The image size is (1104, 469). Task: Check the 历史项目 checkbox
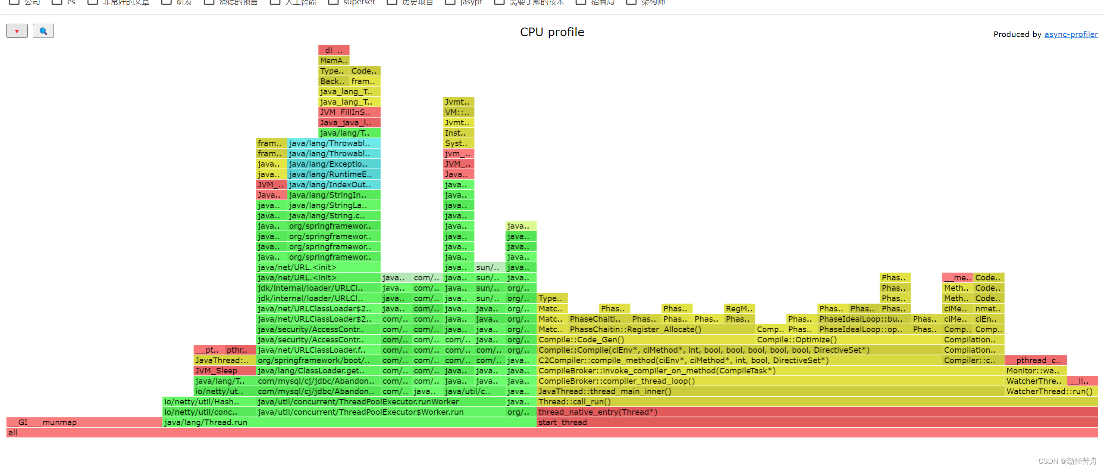click(392, 2)
